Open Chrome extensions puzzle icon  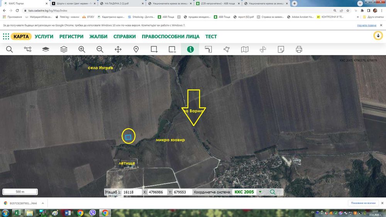(x=362, y=10)
